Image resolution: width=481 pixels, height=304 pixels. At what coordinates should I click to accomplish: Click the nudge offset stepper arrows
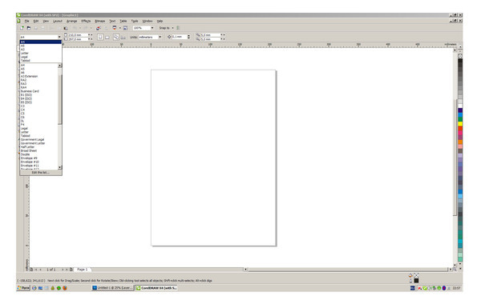(188, 37)
